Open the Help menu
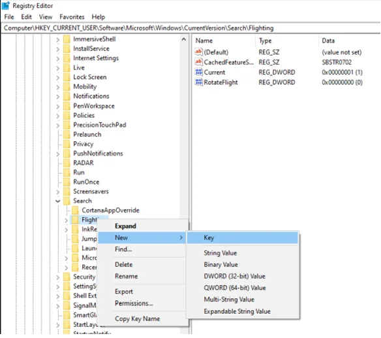This screenshot has width=381, height=338. (x=98, y=17)
